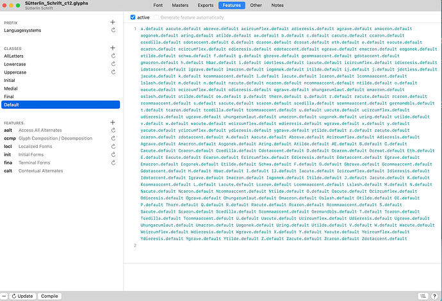Switch to the Masters tab

point(180,5)
